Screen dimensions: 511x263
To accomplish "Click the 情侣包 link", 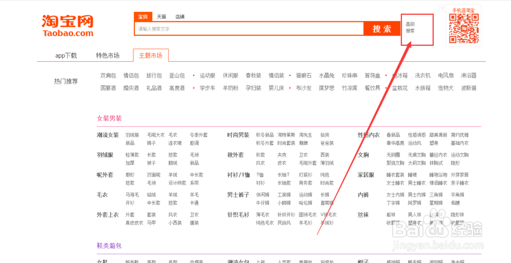I will [x=131, y=76].
